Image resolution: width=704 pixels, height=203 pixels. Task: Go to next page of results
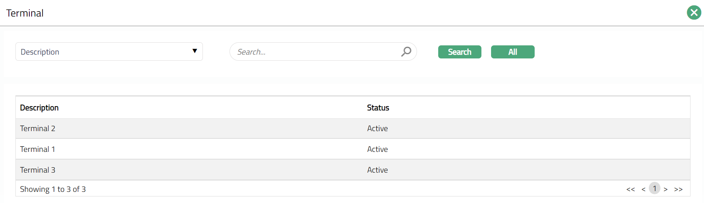coord(666,189)
